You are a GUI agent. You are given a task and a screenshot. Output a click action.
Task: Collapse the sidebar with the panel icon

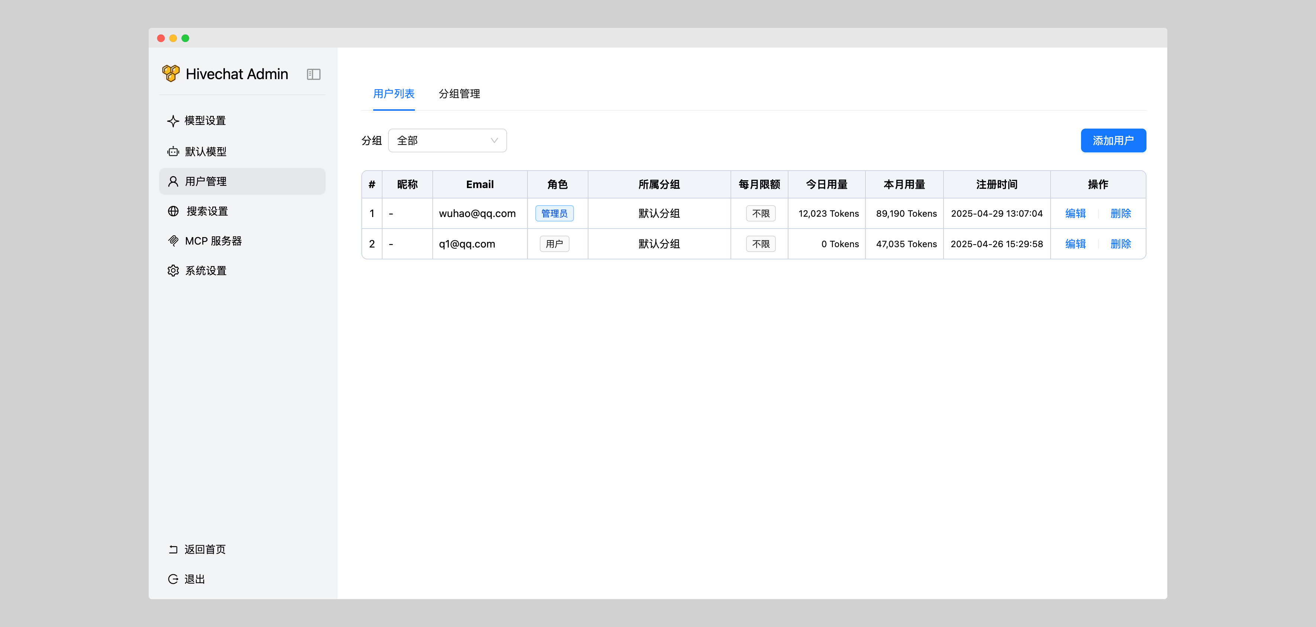(313, 75)
